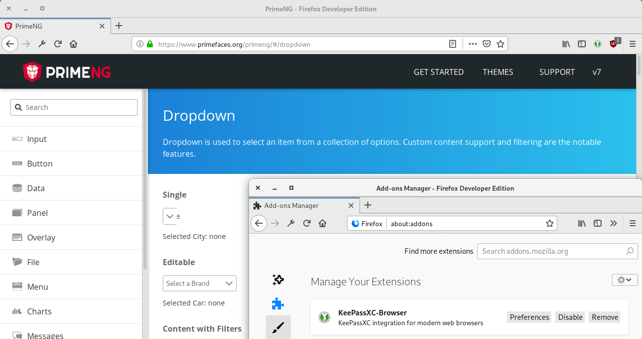Open Preferences for KeePassXC-Browser
Viewport: 642px width, 339px height.
(x=529, y=317)
